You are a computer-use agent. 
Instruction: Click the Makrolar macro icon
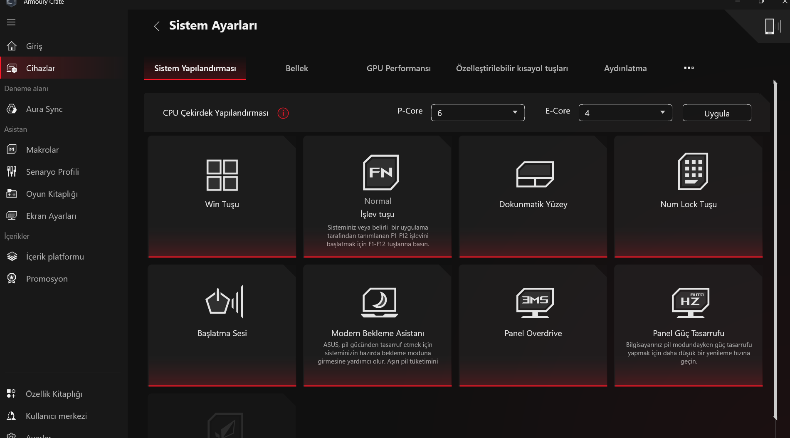click(x=12, y=149)
